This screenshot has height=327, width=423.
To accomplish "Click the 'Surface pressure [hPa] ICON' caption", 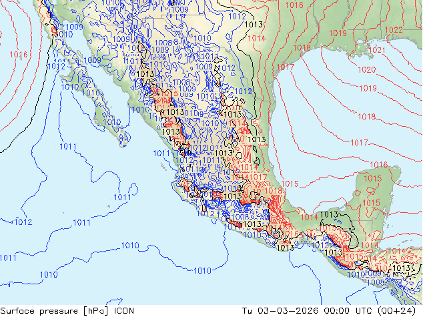I will click(67, 311).
